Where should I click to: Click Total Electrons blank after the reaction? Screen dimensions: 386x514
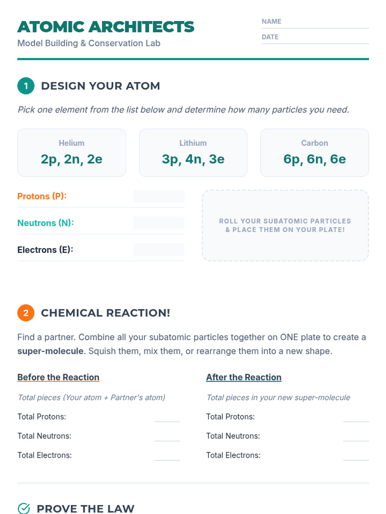(356, 456)
